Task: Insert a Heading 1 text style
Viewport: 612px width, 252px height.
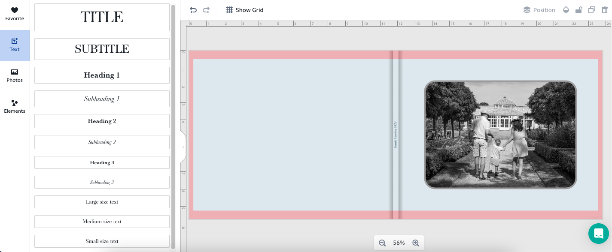Action: pyautogui.click(x=102, y=75)
